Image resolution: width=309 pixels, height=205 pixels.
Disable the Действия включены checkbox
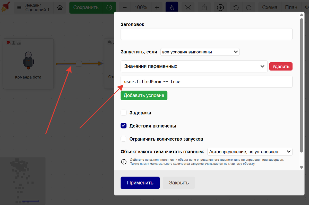point(123,125)
